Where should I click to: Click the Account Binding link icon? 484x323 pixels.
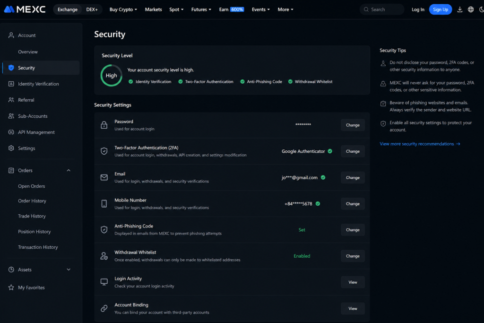pos(104,308)
